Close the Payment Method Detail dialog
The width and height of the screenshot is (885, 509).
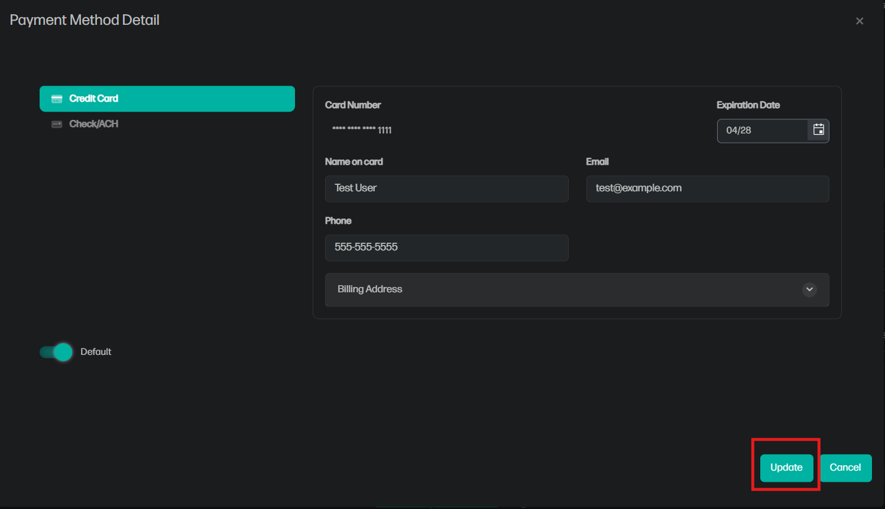(860, 21)
